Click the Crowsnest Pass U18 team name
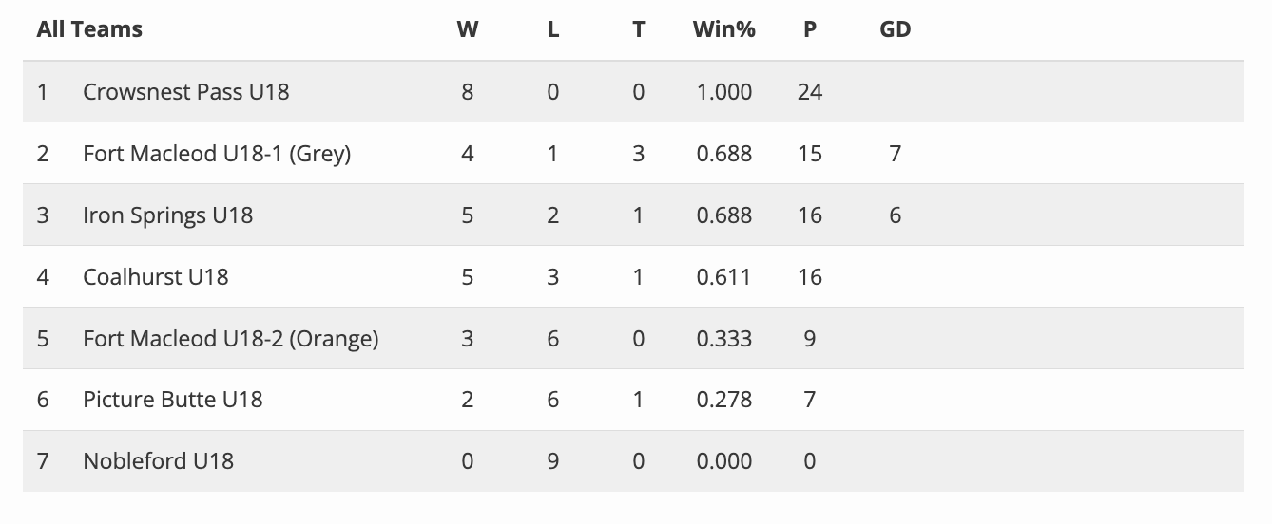The image size is (1272, 524). click(185, 92)
